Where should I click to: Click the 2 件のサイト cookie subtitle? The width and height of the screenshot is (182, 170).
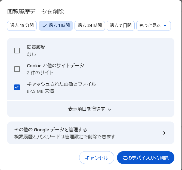(40, 72)
